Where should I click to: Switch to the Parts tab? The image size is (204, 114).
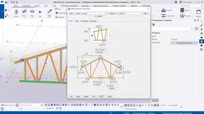pos(77,21)
